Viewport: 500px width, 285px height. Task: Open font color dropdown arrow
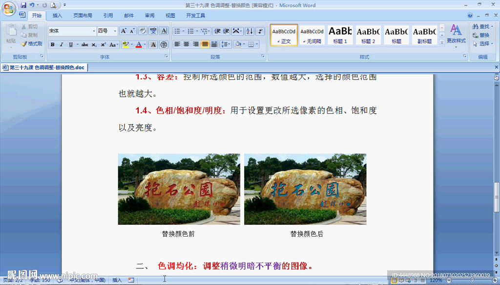(145, 44)
